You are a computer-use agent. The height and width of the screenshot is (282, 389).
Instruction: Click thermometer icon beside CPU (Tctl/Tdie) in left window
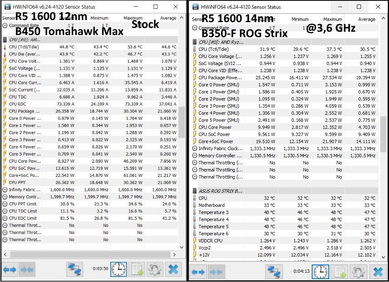(5, 47)
